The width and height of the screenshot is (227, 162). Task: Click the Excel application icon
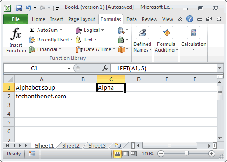7,8
